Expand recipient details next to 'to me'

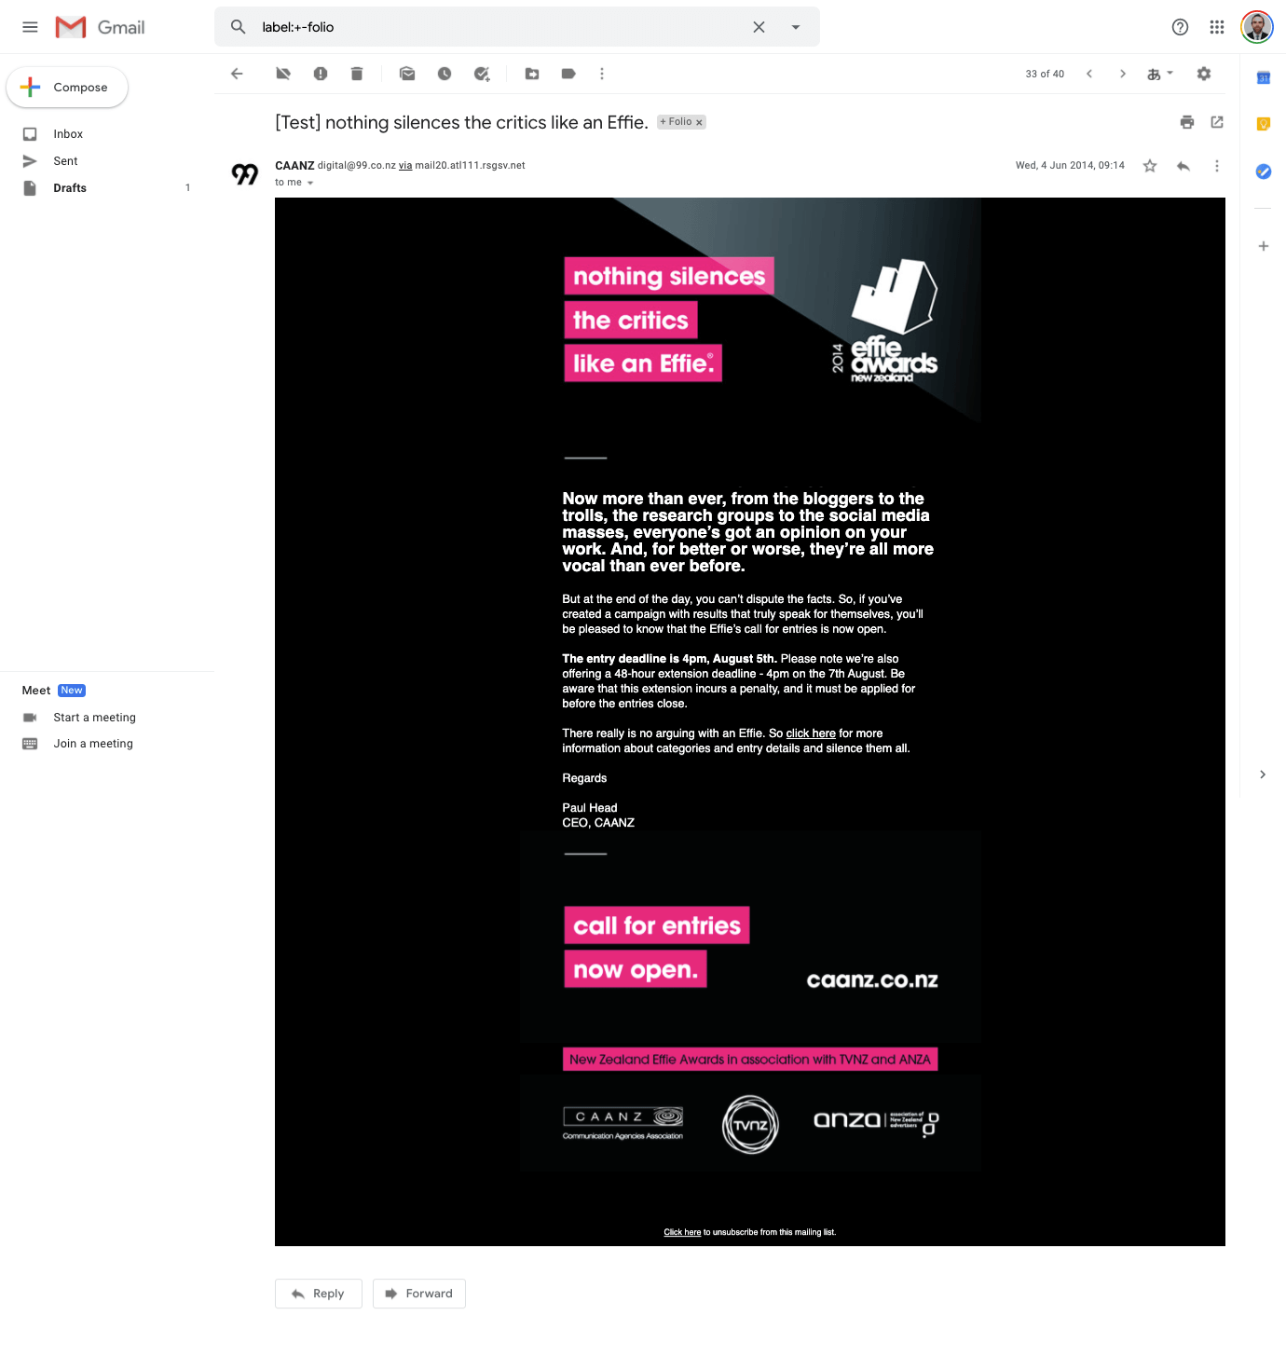pos(310,183)
